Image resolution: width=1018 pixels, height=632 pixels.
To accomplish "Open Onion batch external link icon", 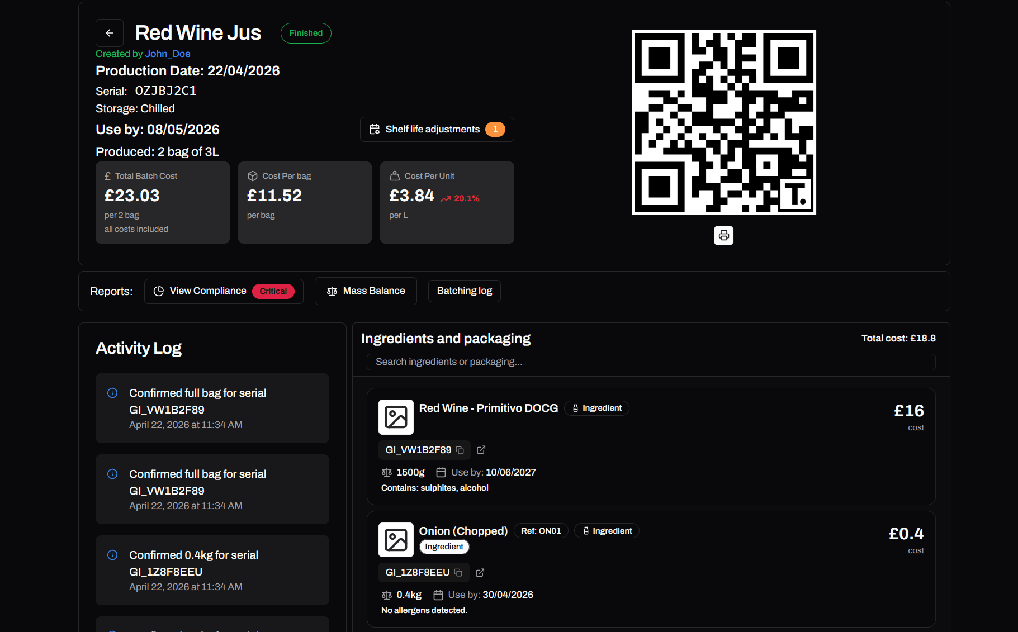I will pyautogui.click(x=480, y=572).
